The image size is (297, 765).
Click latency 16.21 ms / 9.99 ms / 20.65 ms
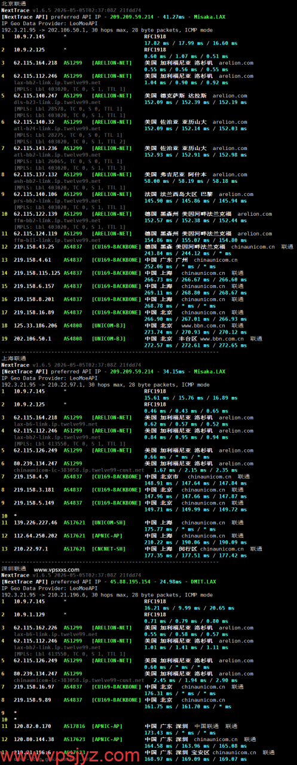click(x=188, y=608)
